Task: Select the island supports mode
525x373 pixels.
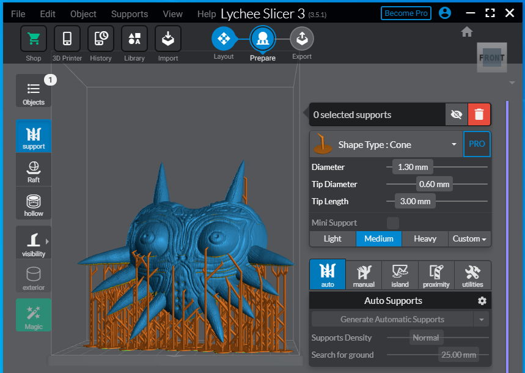Action: click(x=400, y=275)
